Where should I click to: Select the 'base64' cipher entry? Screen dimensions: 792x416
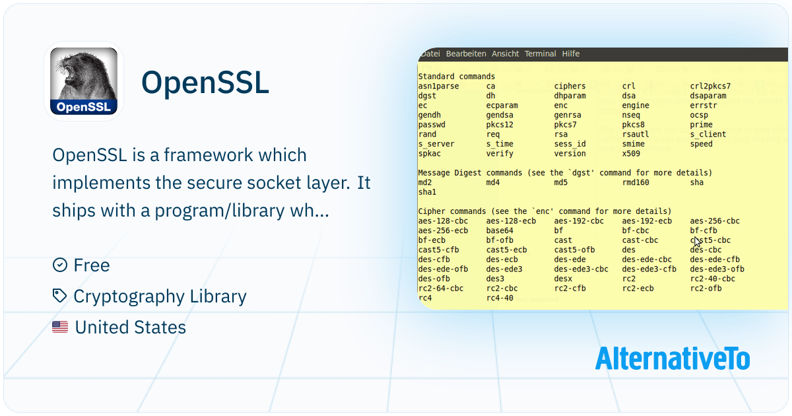tap(500, 230)
